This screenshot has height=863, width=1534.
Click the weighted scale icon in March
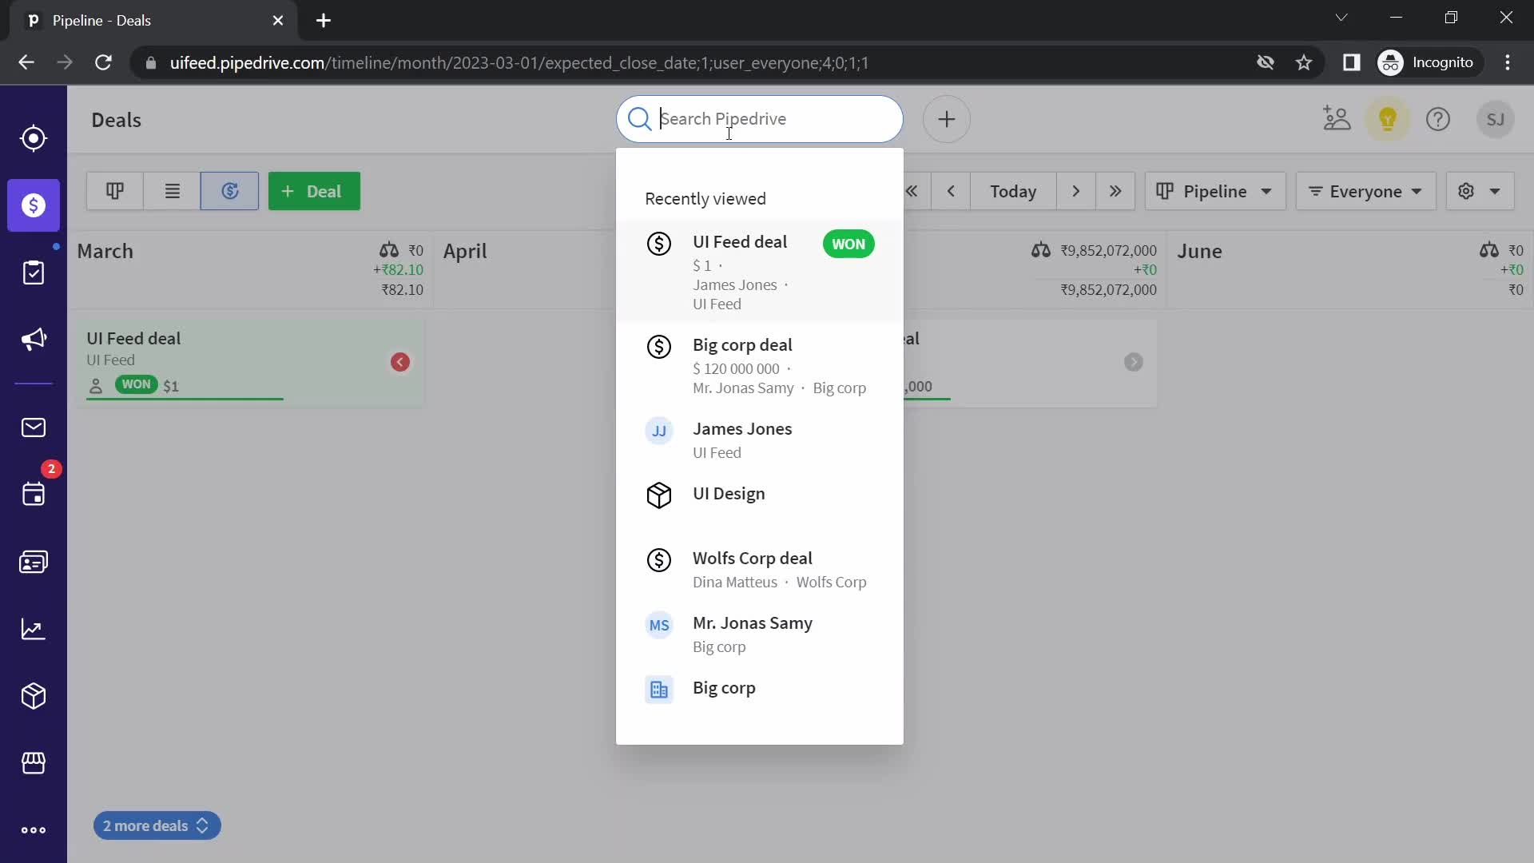coord(389,250)
